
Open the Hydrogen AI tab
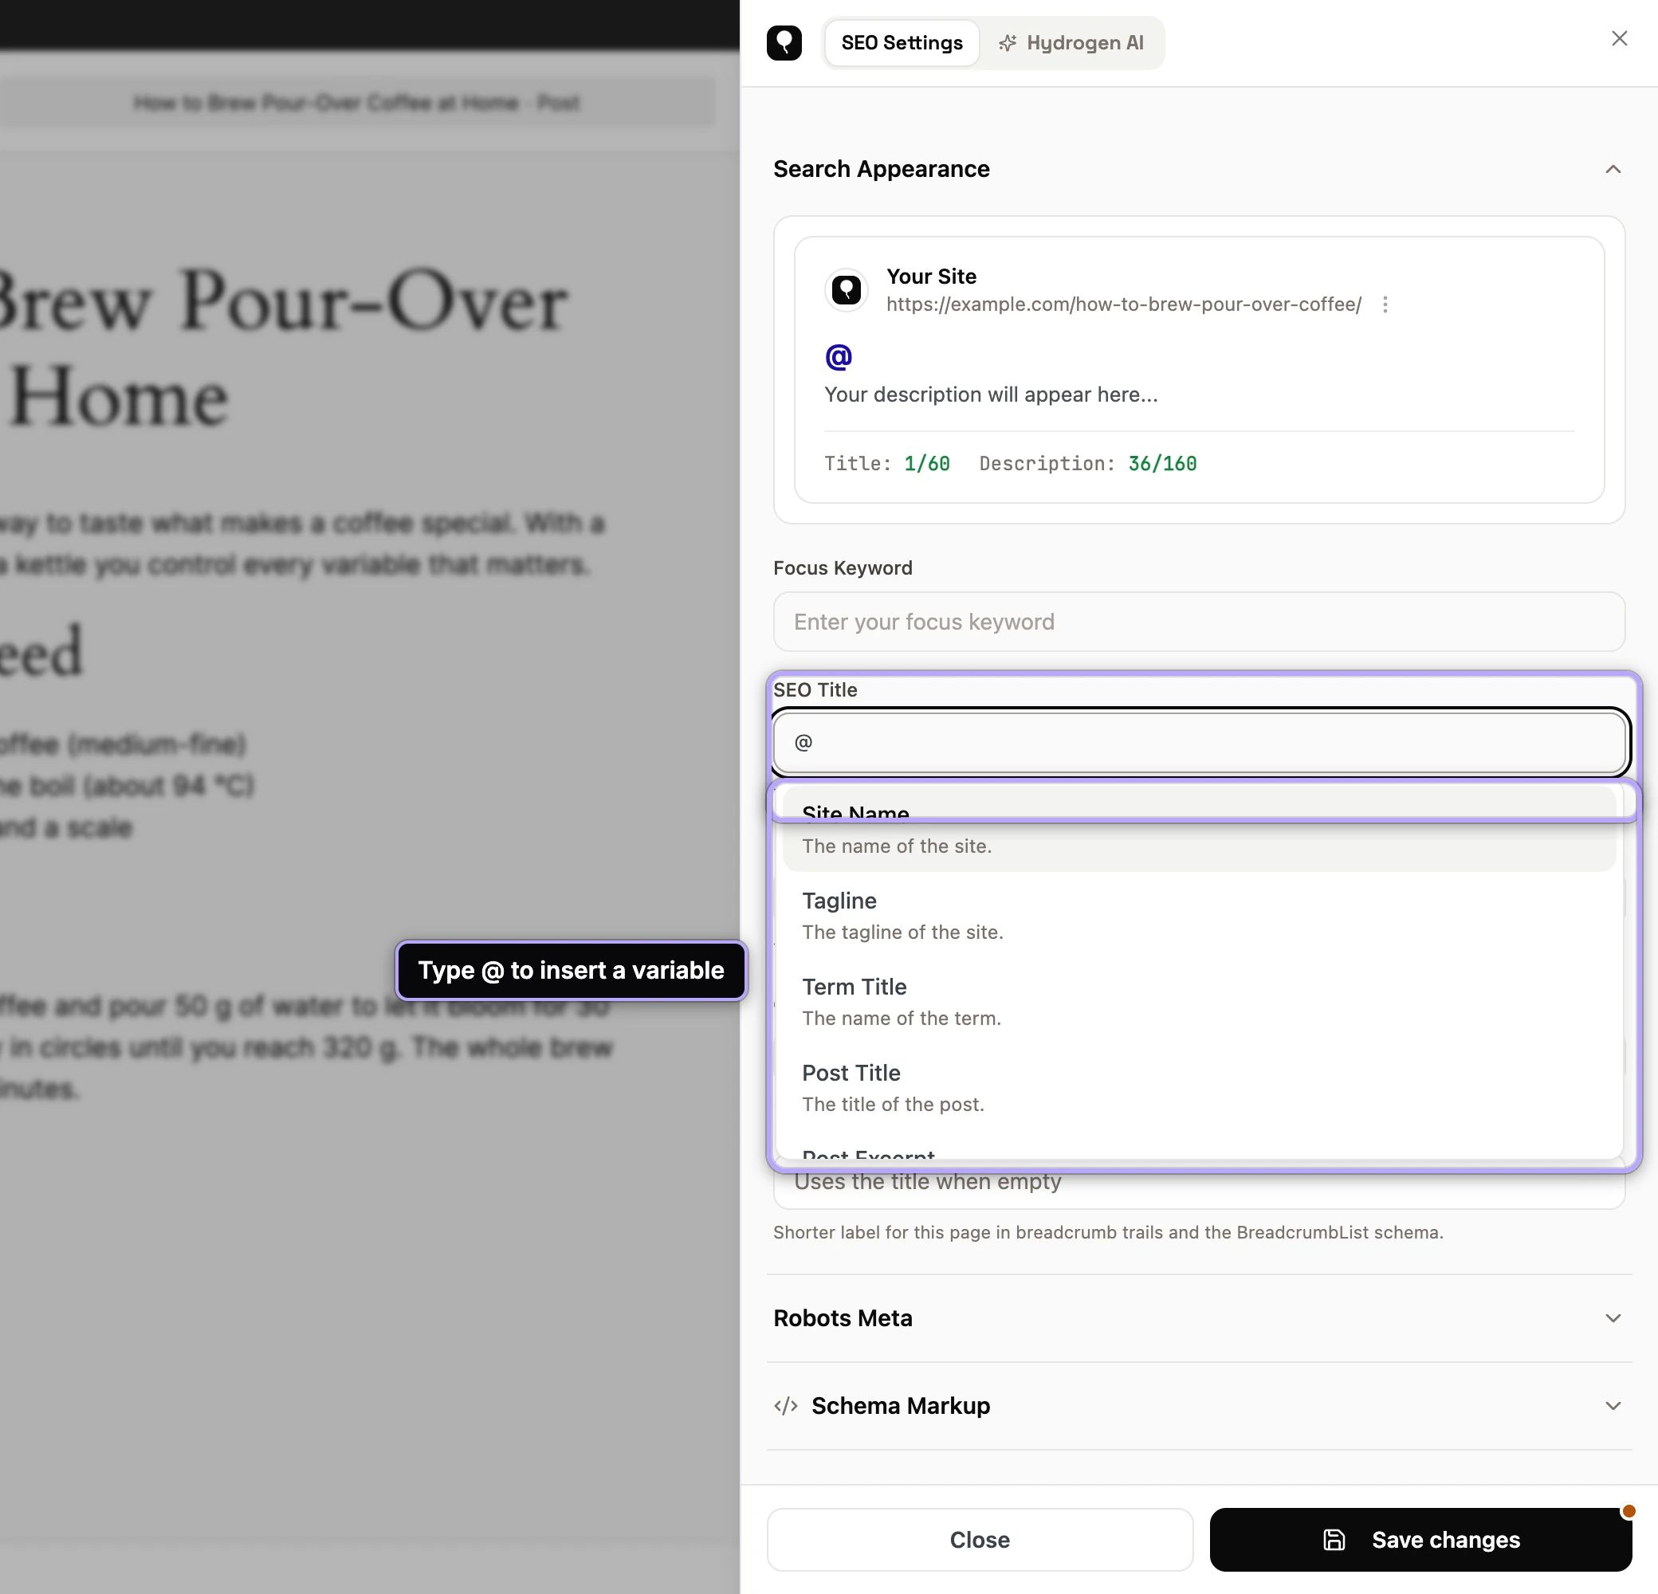1071,43
